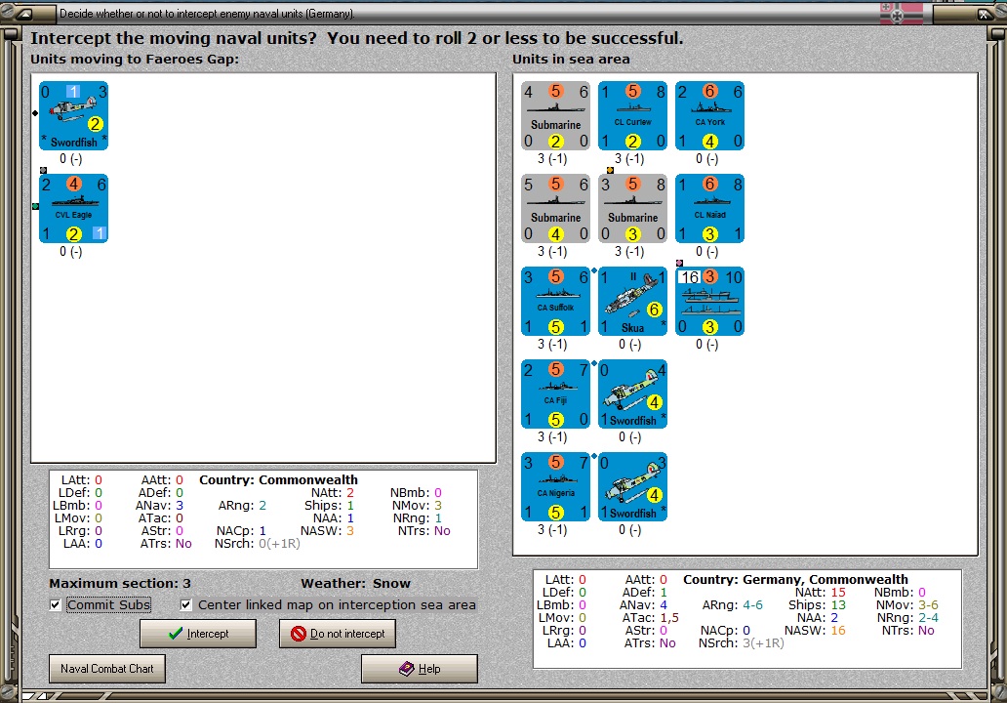The image size is (1007, 703).
Task: Select the CA York cruiser counter
Action: coord(709,115)
